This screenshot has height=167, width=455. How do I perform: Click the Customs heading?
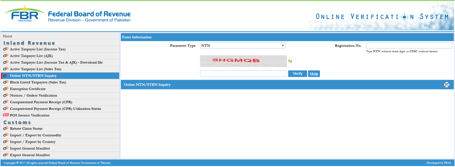point(17,122)
